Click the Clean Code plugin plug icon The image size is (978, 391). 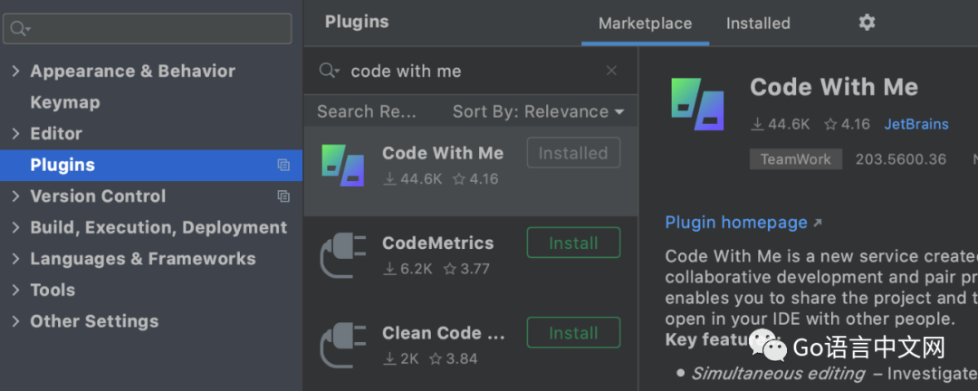point(342,345)
